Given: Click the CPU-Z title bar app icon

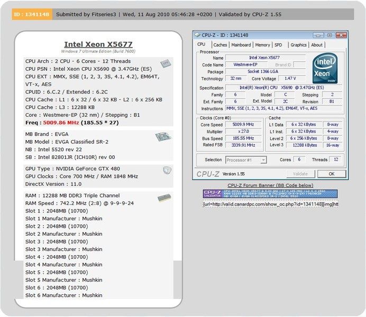Looking at the screenshot, I should 197,35.
